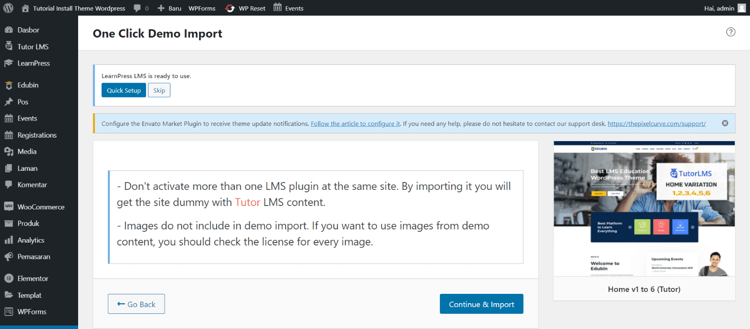This screenshot has width=750, height=329.
Task: Click the Home v1 to 6 demo thumbnail
Action: pyautogui.click(x=644, y=209)
